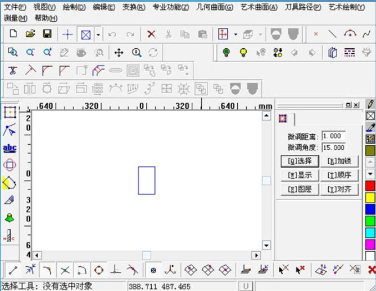376x291 pixels.
Task: Select the pan move arrows tool
Action: pos(119,53)
